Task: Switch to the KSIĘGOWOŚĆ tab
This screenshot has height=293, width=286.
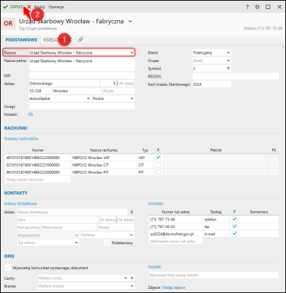Action: tap(58, 40)
